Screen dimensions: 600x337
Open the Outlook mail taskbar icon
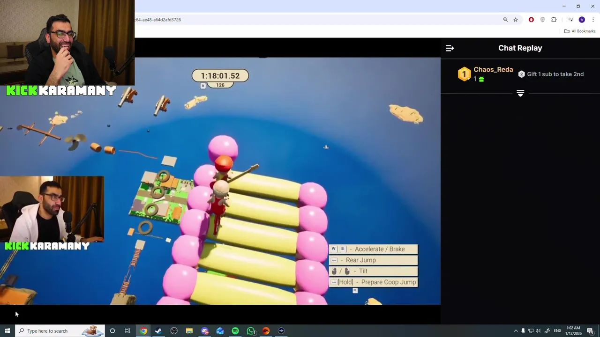pos(220,331)
